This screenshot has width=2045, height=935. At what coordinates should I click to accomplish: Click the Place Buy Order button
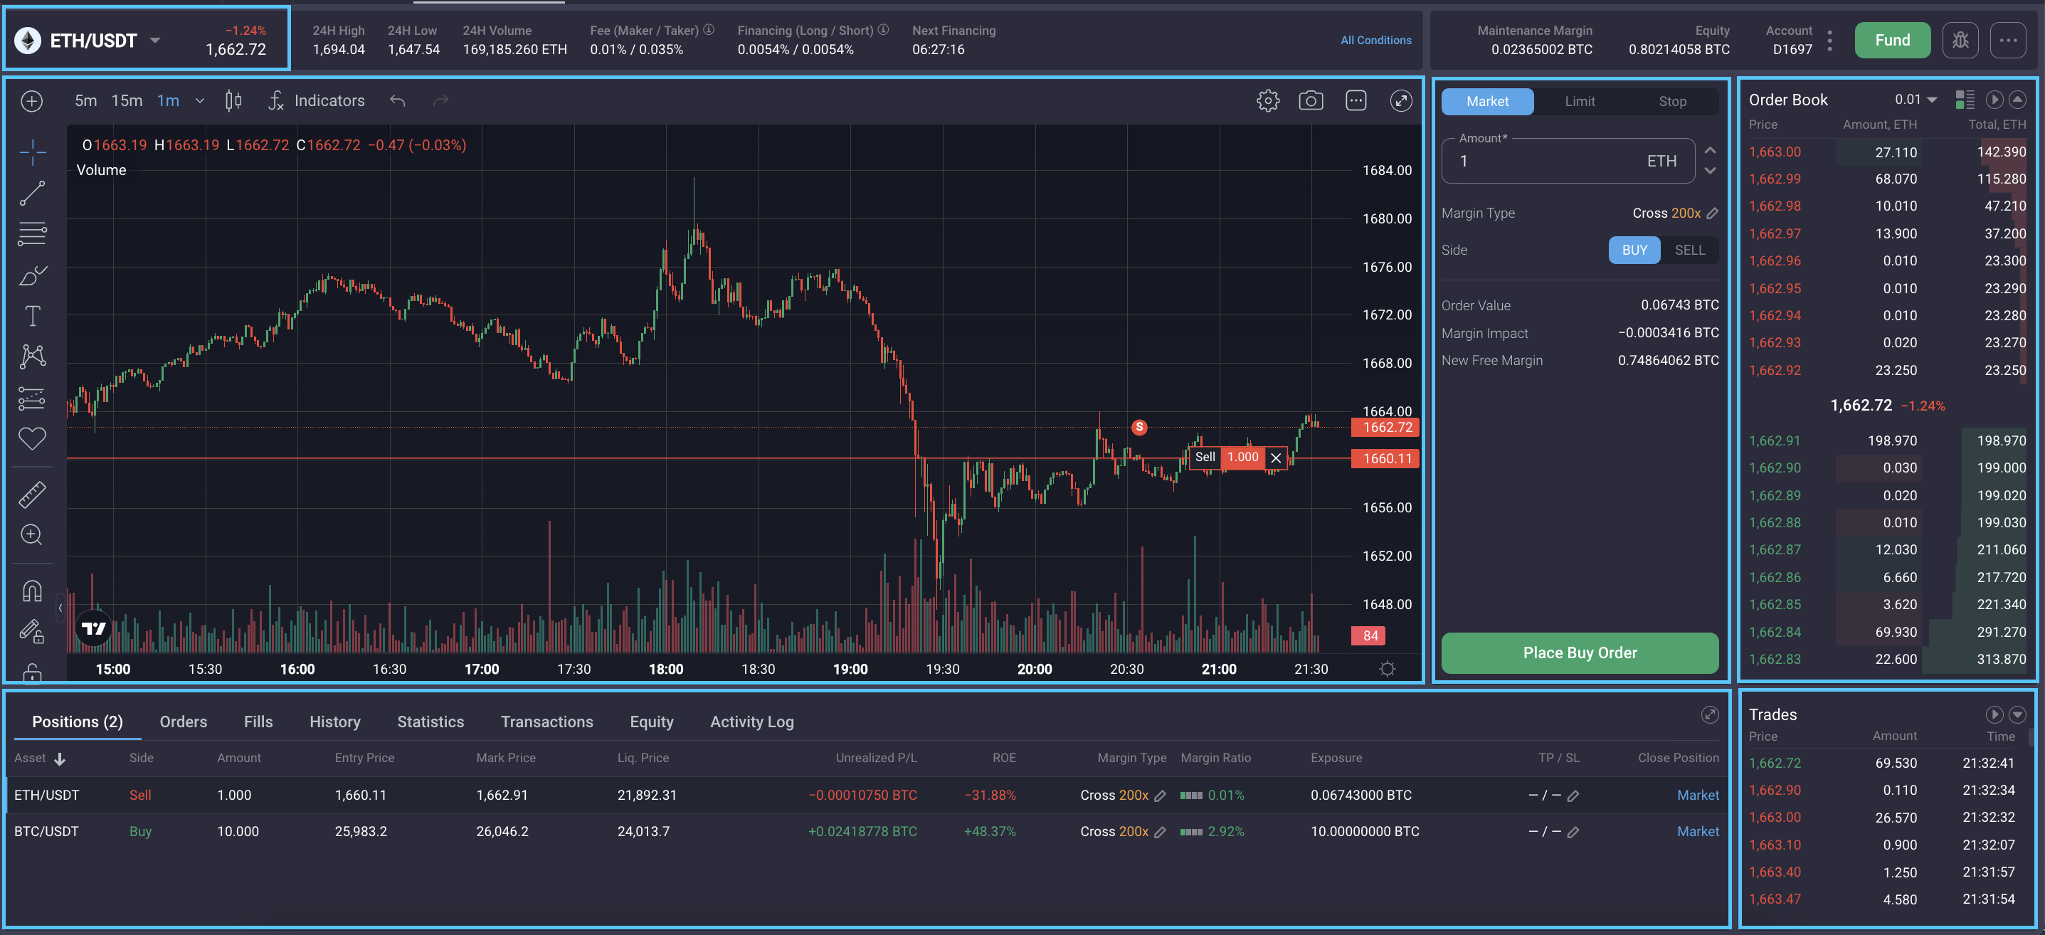[x=1579, y=653]
